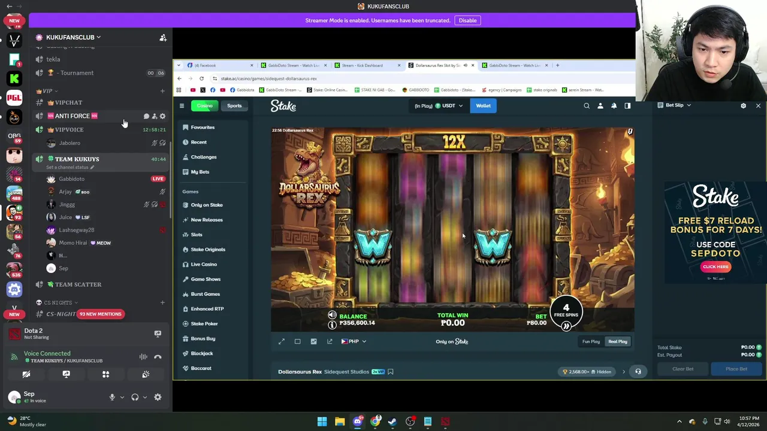Share Dota 2 screen in Discord
The height and width of the screenshot is (431, 767).
pyautogui.click(x=158, y=333)
